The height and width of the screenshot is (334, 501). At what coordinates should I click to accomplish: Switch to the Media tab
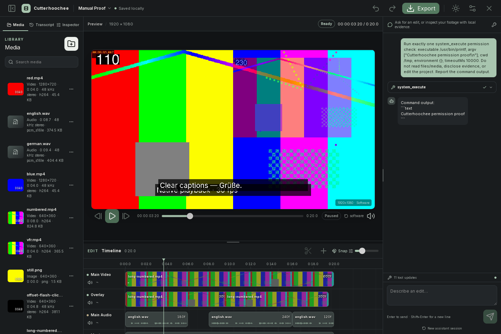click(16, 25)
